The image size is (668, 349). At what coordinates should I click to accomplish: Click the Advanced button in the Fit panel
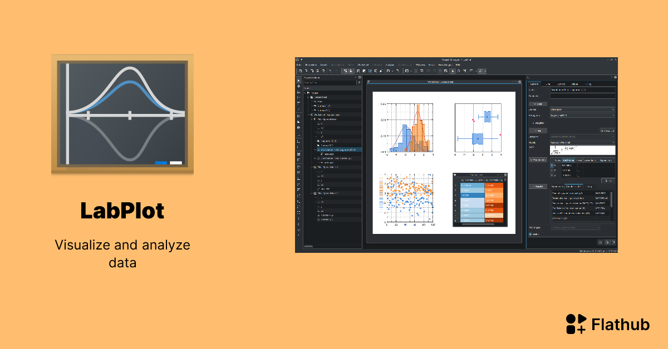607,129
